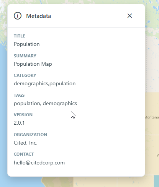Screen dimensions: 159x187
Task: Select the "demographics,population" category value
Action: tap(44, 84)
